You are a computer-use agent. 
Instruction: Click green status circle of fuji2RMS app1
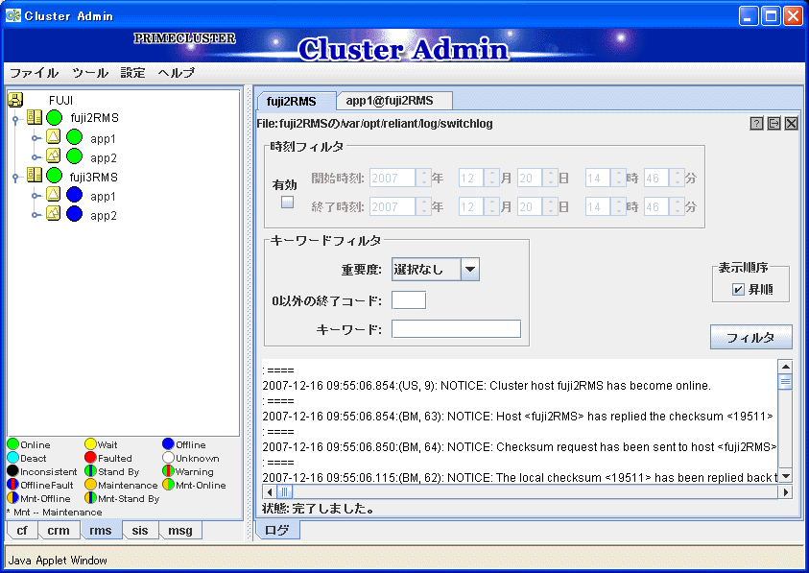pos(74,137)
